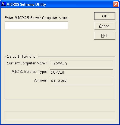
Task: Click the 'Setup Information' group title
Action: point(22,57)
